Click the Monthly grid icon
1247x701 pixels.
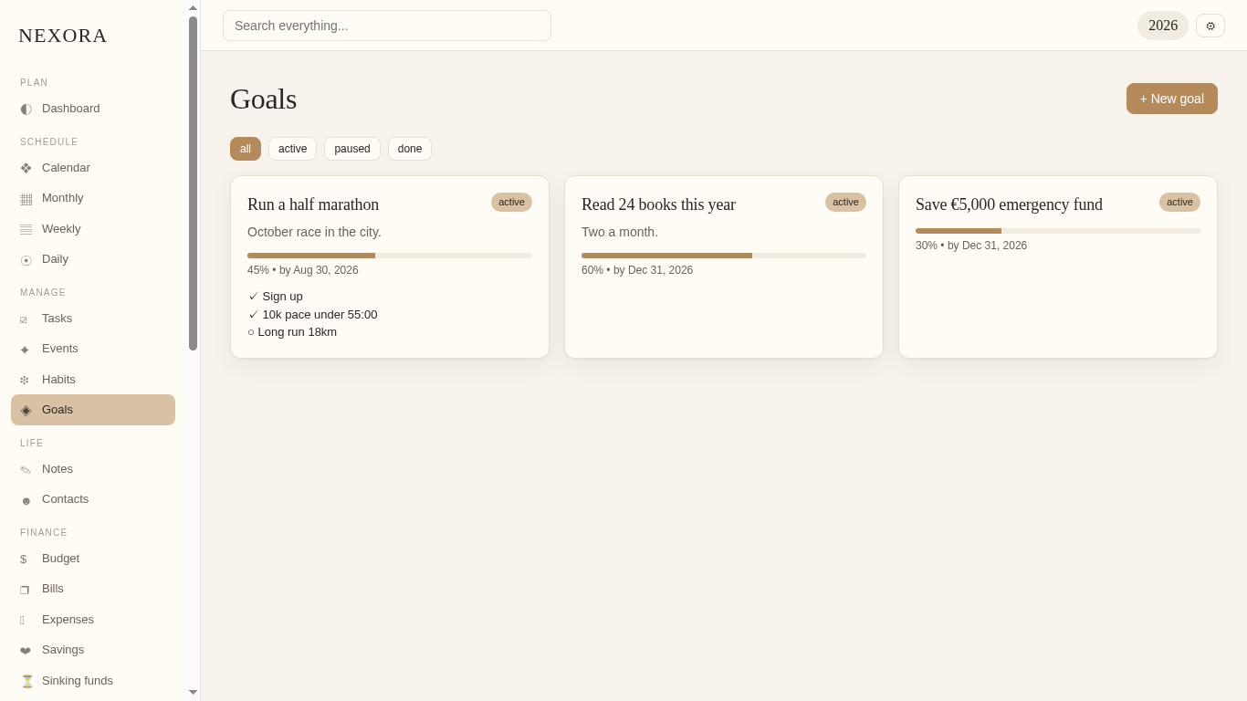[26, 198]
